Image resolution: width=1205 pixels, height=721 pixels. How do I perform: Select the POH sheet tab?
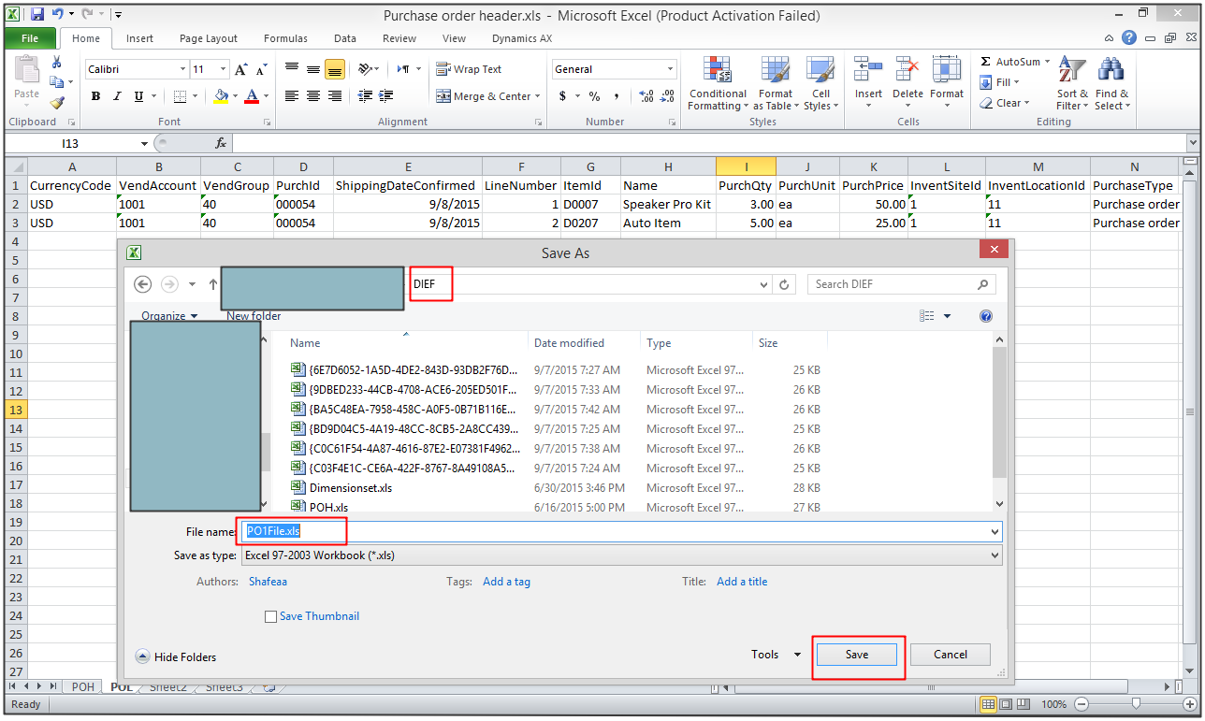pos(83,686)
